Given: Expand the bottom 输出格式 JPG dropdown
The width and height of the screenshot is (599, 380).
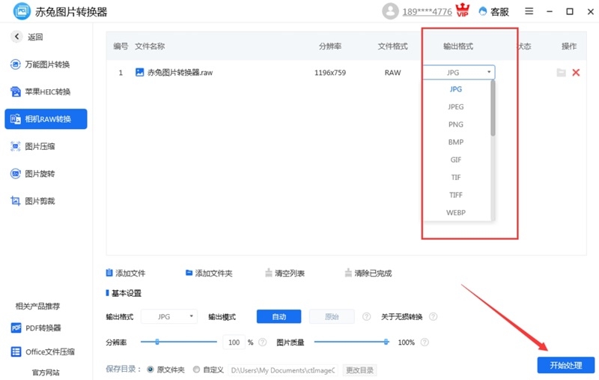Looking at the screenshot, I should tap(169, 316).
